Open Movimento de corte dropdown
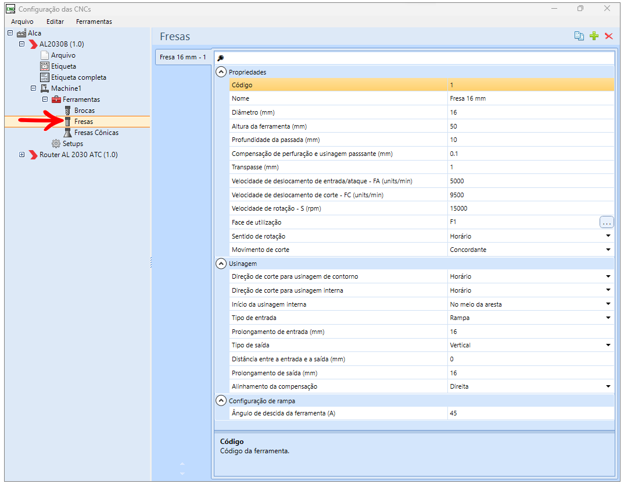The image size is (624, 487). tap(608, 250)
